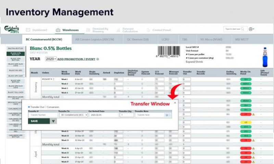Open the Year 2020 dropdown
Screen dimensions: 274x164
(x=50, y=59)
